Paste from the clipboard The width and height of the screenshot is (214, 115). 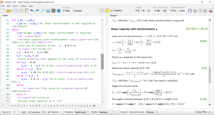pos(26,11)
